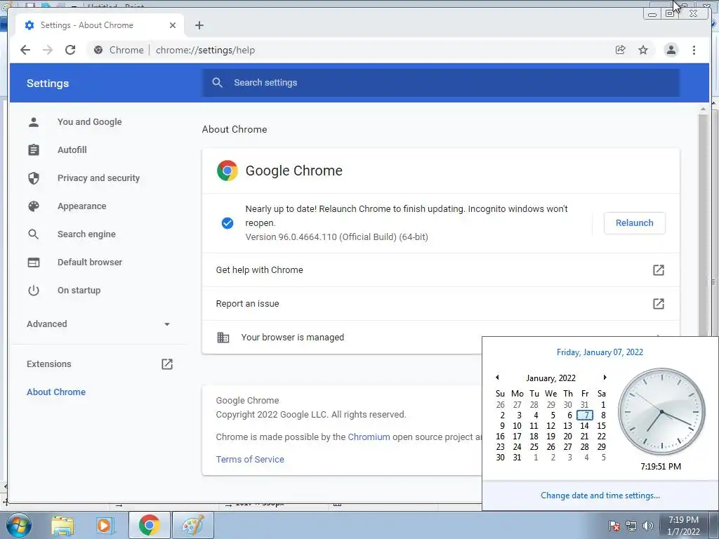Open the Windows Start menu
This screenshot has width=719, height=539.
[x=18, y=525]
